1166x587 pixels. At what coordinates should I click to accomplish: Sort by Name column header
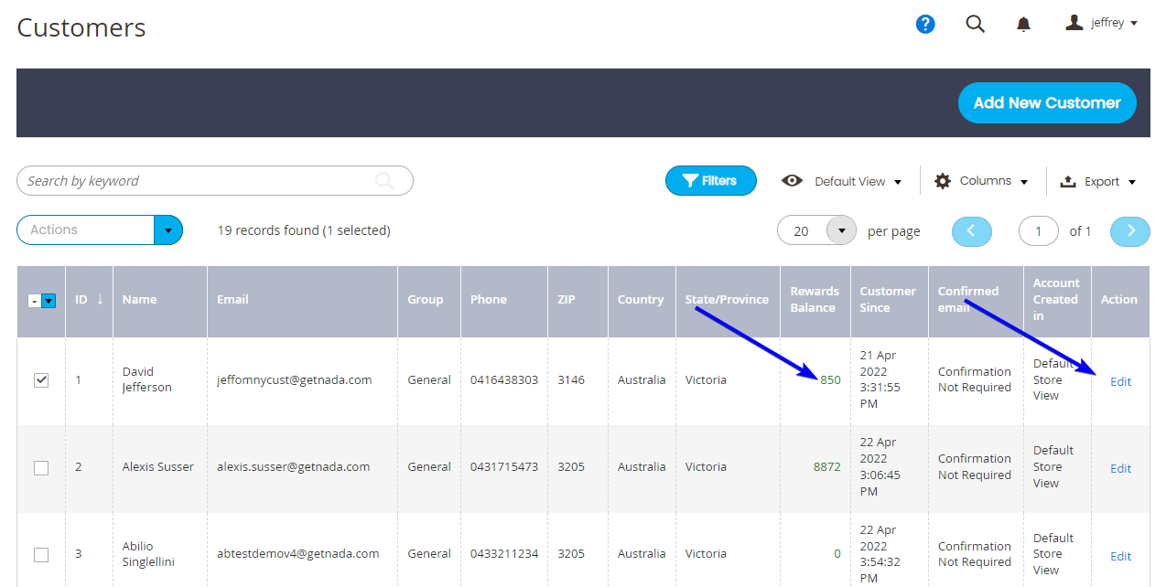click(x=139, y=299)
